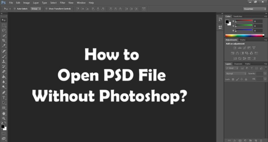
Task: Reset default foreground and background colors
Action: (2, 123)
